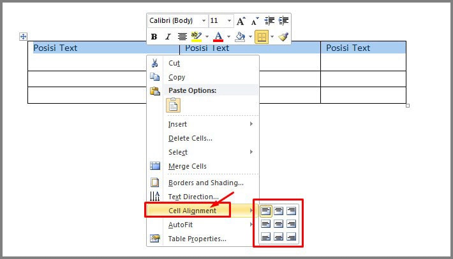Choose Text Direction... menu entry
This screenshot has height=259, width=453.
pyautogui.click(x=203, y=197)
